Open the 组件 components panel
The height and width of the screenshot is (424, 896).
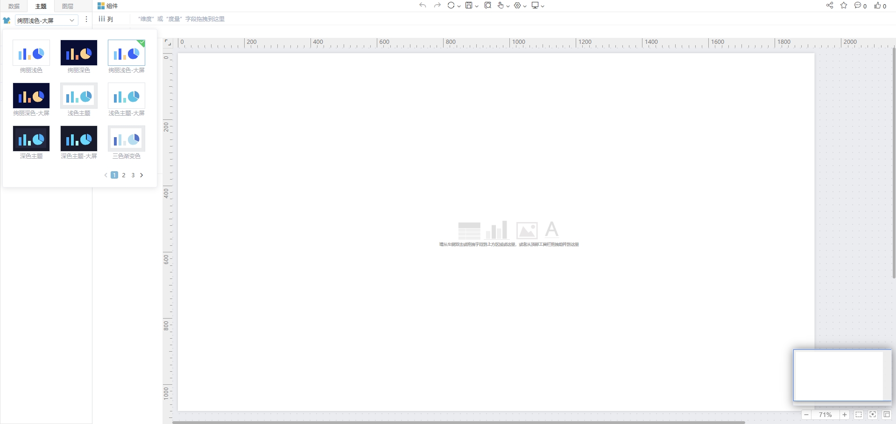coord(108,6)
